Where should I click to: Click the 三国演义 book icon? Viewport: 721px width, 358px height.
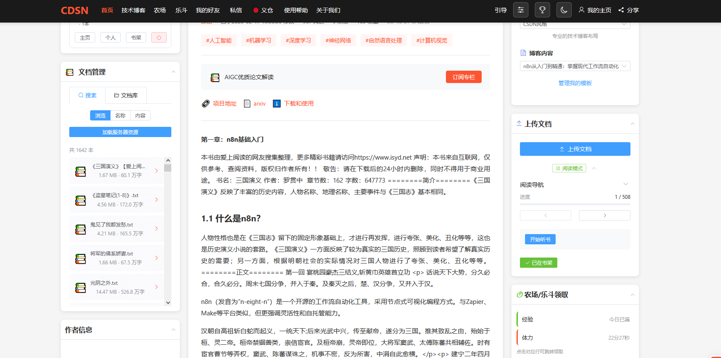(80, 172)
